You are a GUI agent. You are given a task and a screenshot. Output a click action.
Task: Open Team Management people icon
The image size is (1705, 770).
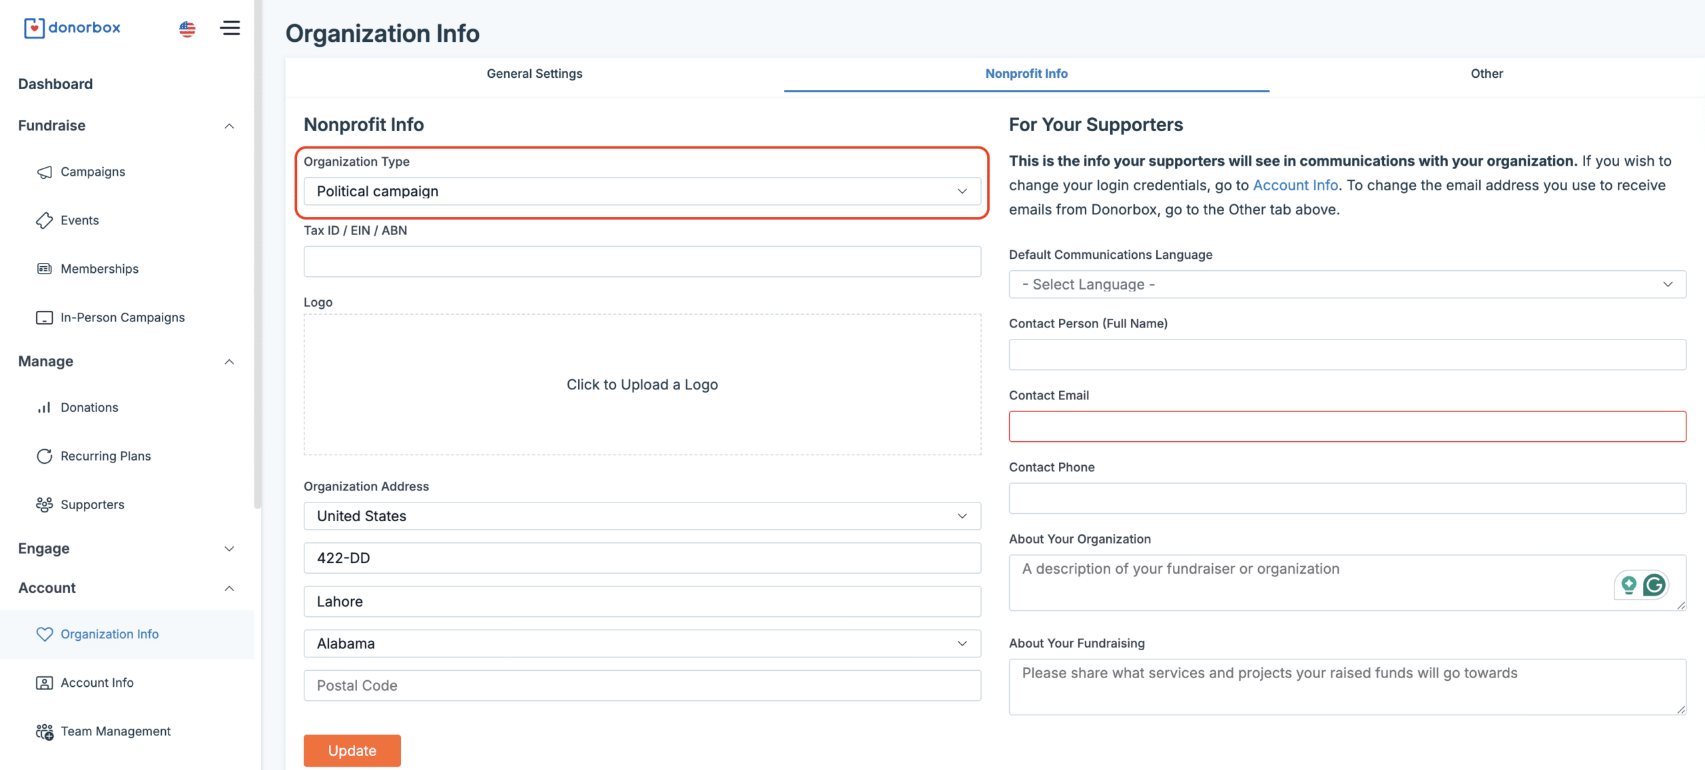pyautogui.click(x=45, y=732)
